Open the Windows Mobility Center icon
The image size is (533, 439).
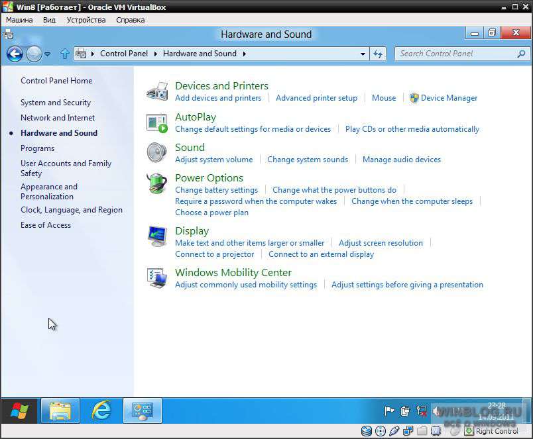tap(157, 277)
